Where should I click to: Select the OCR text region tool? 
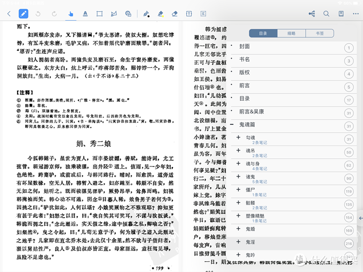point(203,14)
